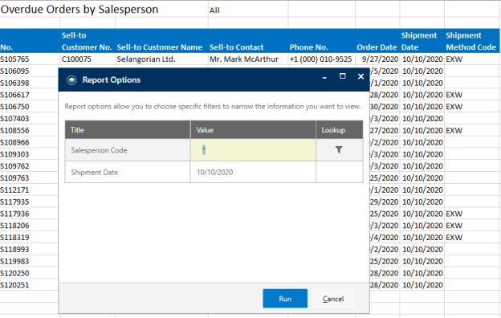Select order number S106750 cell
501x318 pixels.
coord(29,107)
